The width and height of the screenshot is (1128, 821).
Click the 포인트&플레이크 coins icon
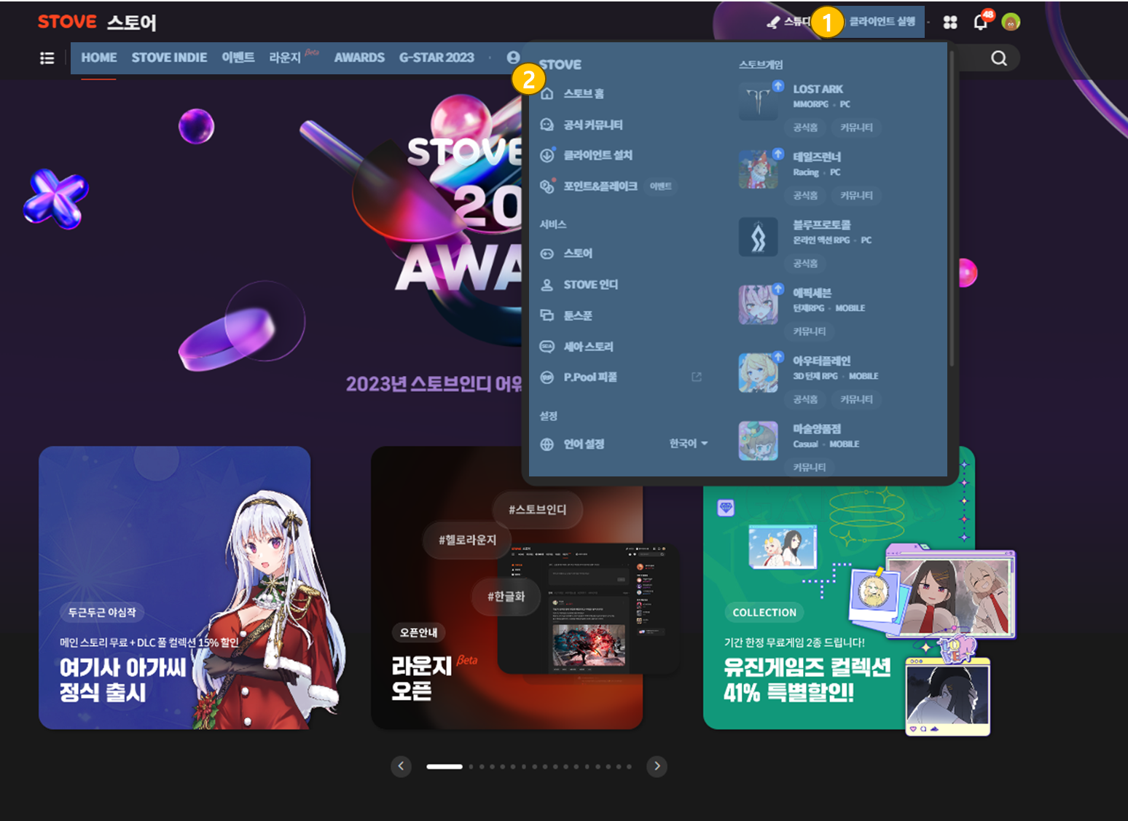coord(547,186)
